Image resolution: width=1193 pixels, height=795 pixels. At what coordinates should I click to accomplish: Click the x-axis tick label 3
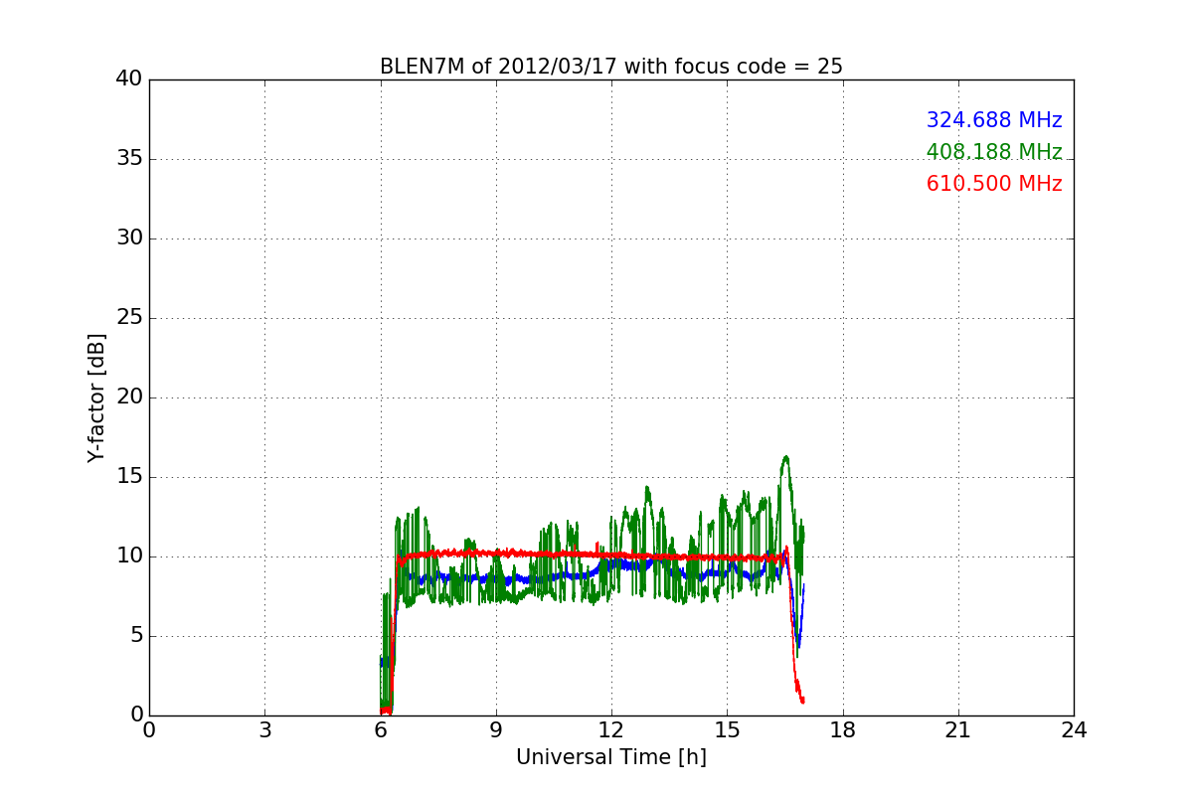tap(264, 730)
